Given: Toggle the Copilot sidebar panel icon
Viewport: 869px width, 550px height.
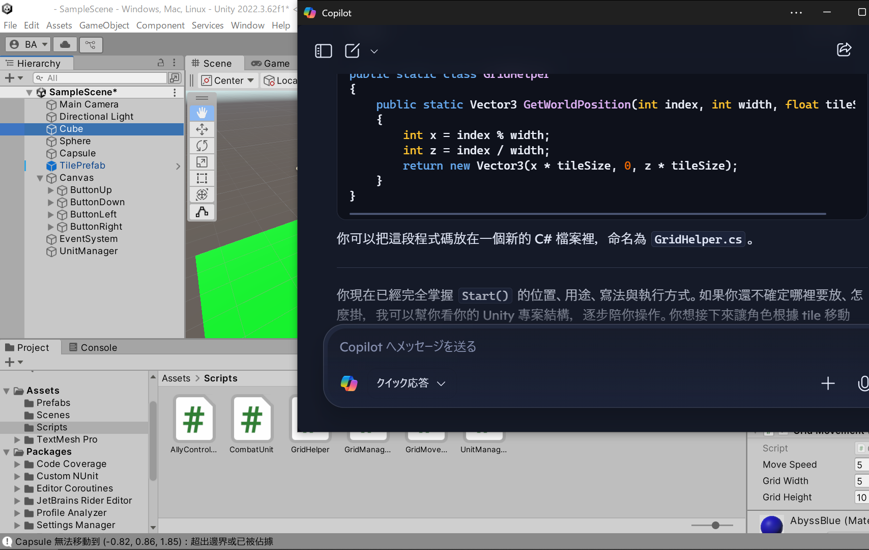Looking at the screenshot, I should (x=324, y=51).
